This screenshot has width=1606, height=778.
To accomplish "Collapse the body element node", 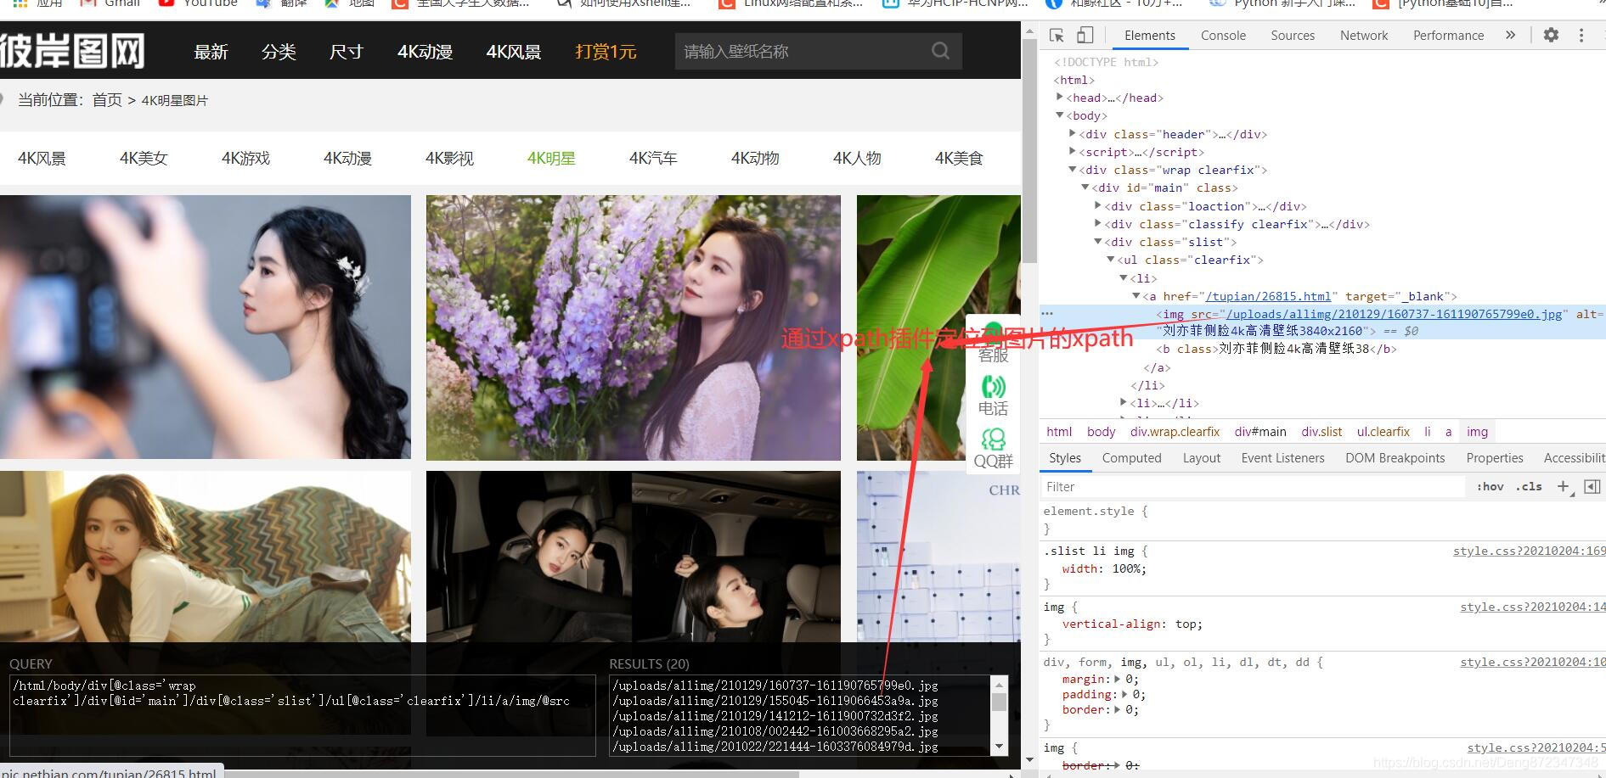I will click(1060, 115).
